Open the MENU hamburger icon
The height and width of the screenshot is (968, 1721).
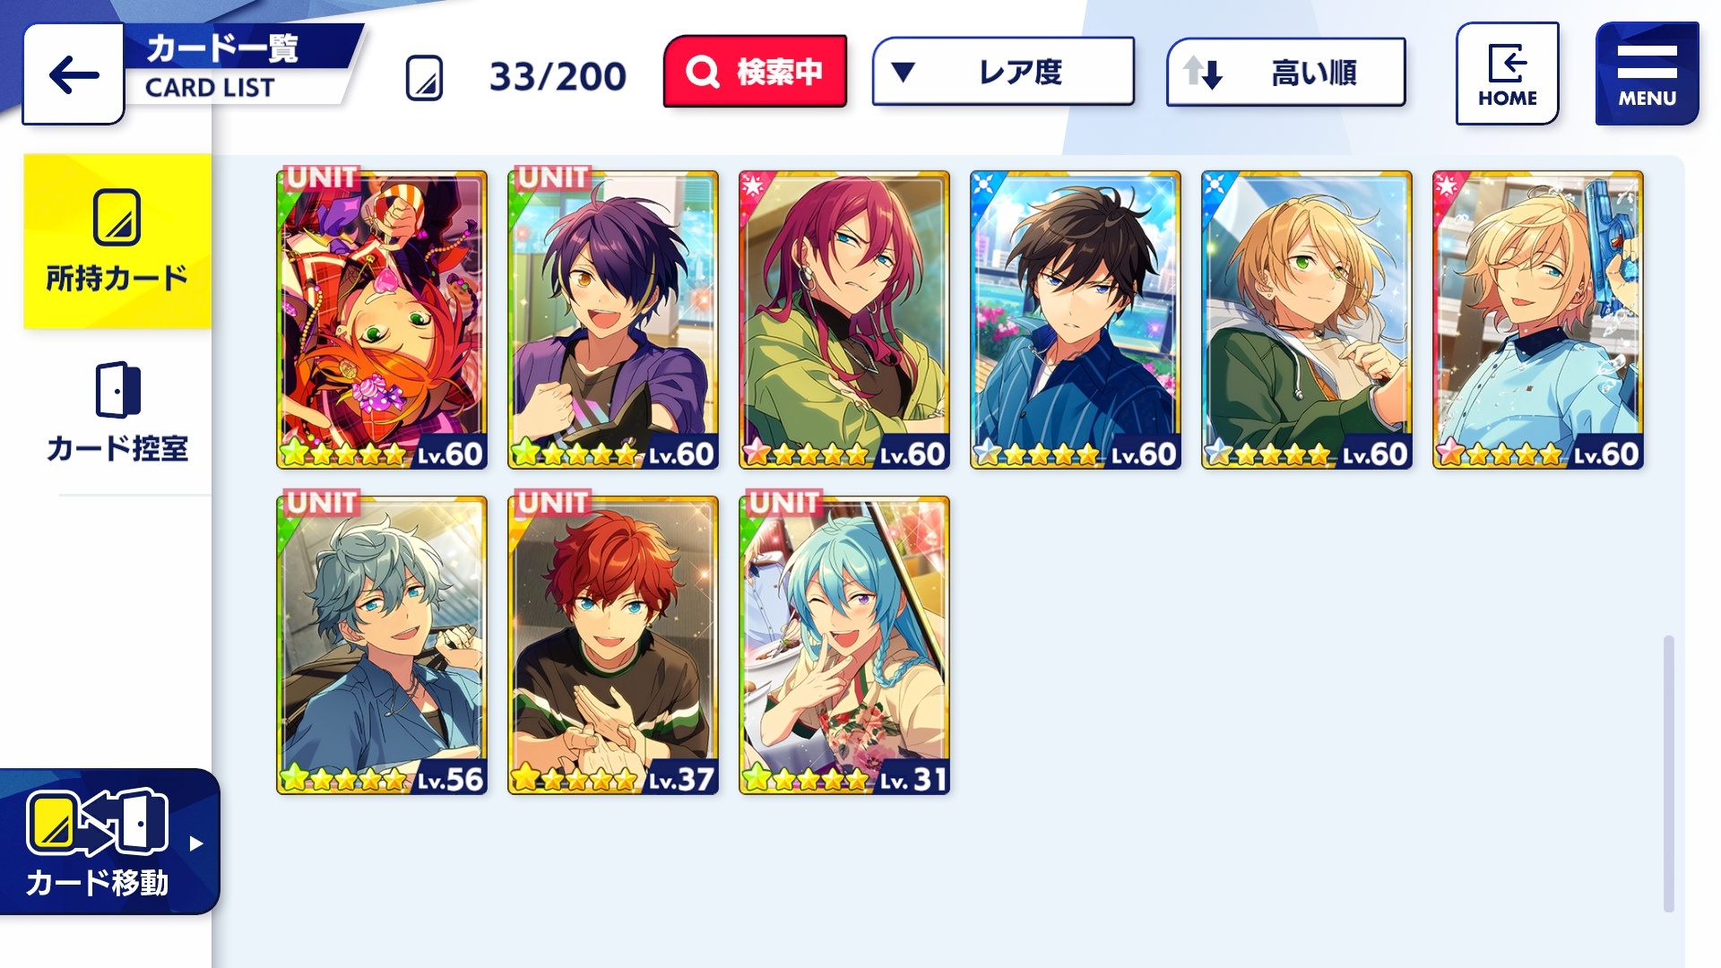pos(1647,62)
